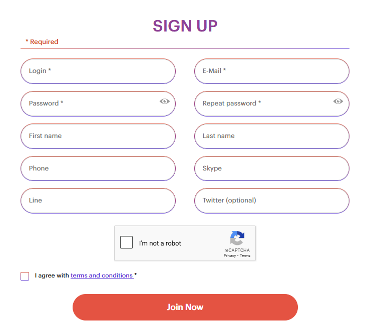Open the reCAPTCHA Privacy link

230,255
